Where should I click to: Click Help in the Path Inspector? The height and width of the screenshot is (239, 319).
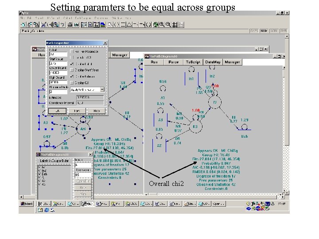click(97, 111)
